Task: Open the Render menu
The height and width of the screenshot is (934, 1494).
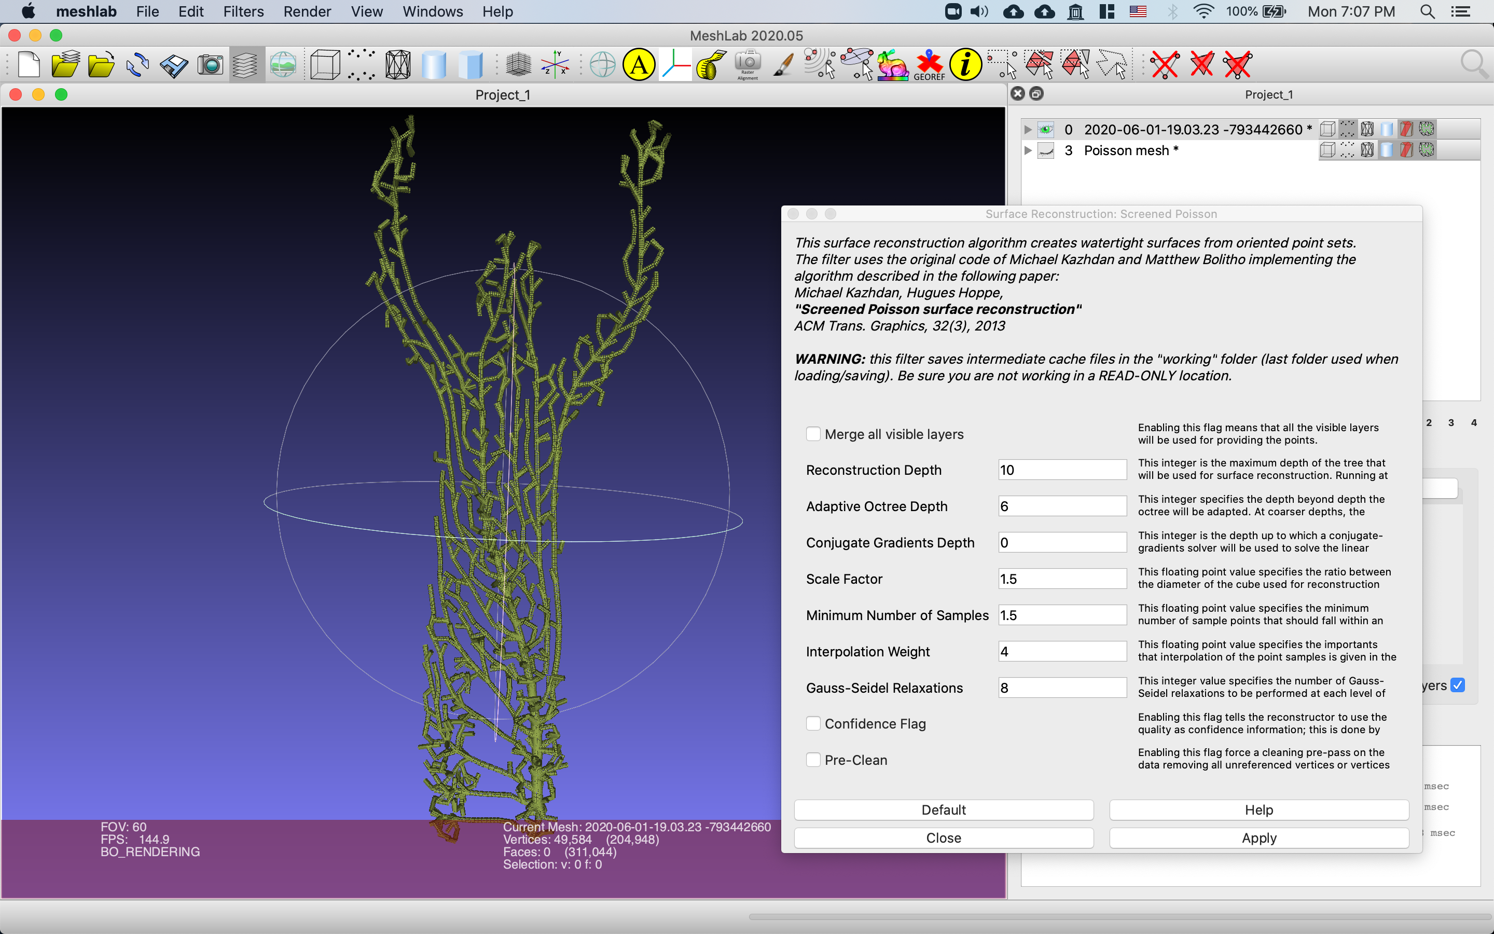Action: (x=307, y=11)
